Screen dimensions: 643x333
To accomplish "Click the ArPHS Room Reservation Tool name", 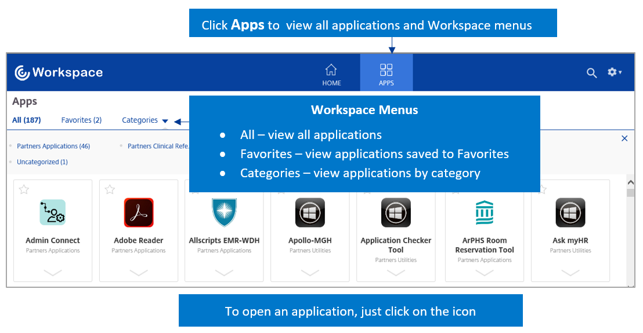I will click(x=485, y=245).
